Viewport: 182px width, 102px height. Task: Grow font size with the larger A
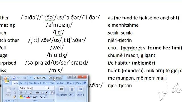point(41,97)
